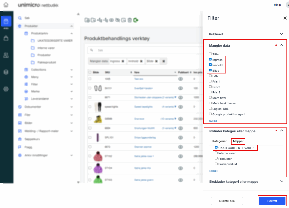Select the Mapper tab
Screen dimensions: 289x208
(x=238, y=141)
